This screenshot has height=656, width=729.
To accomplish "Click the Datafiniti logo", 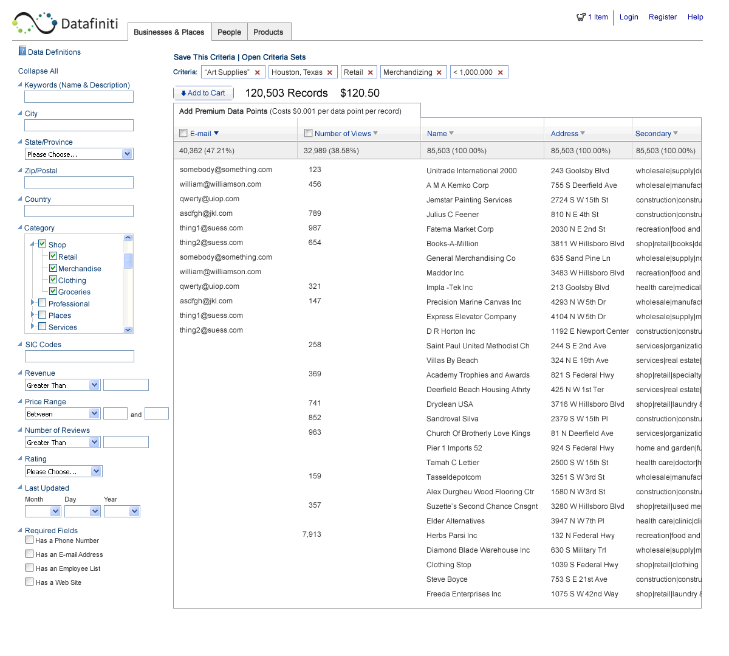I will pos(65,23).
